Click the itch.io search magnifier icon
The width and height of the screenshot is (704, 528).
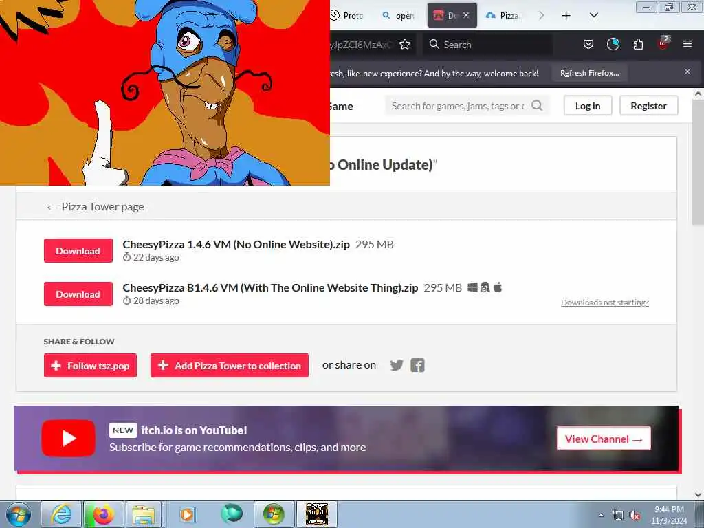point(537,106)
